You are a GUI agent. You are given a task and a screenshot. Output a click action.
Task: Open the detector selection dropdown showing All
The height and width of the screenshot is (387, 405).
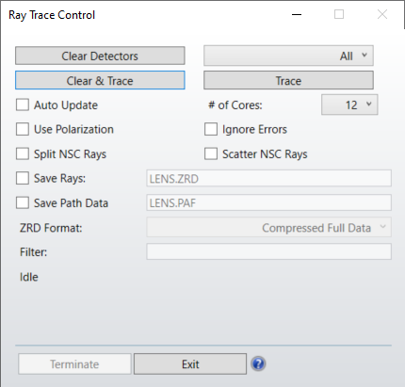click(x=288, y=56)
